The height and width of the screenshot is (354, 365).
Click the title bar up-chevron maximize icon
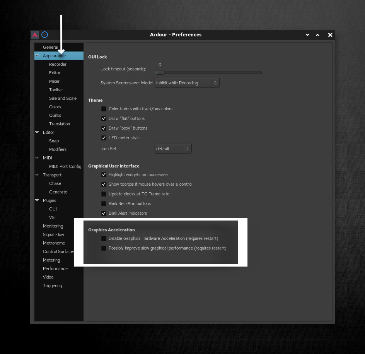pos(317,35)
